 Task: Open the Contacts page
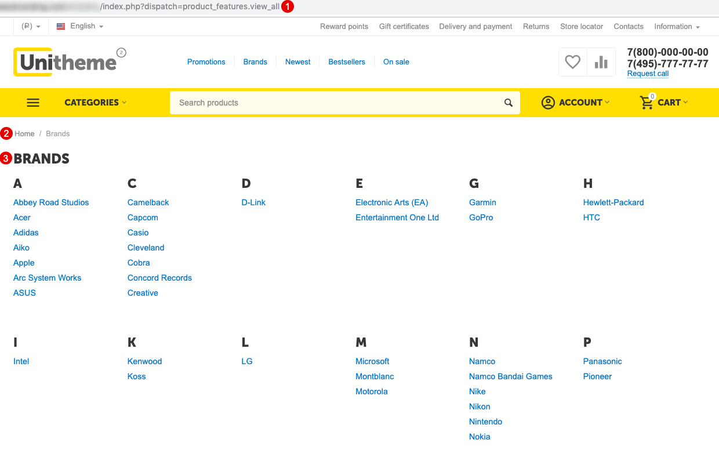[629, 26]
